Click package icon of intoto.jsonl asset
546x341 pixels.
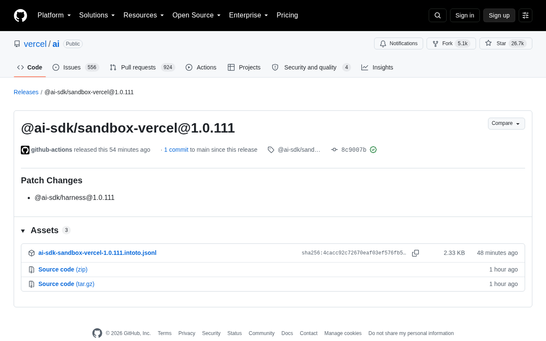pyautogui.click(x=32, y=253)
